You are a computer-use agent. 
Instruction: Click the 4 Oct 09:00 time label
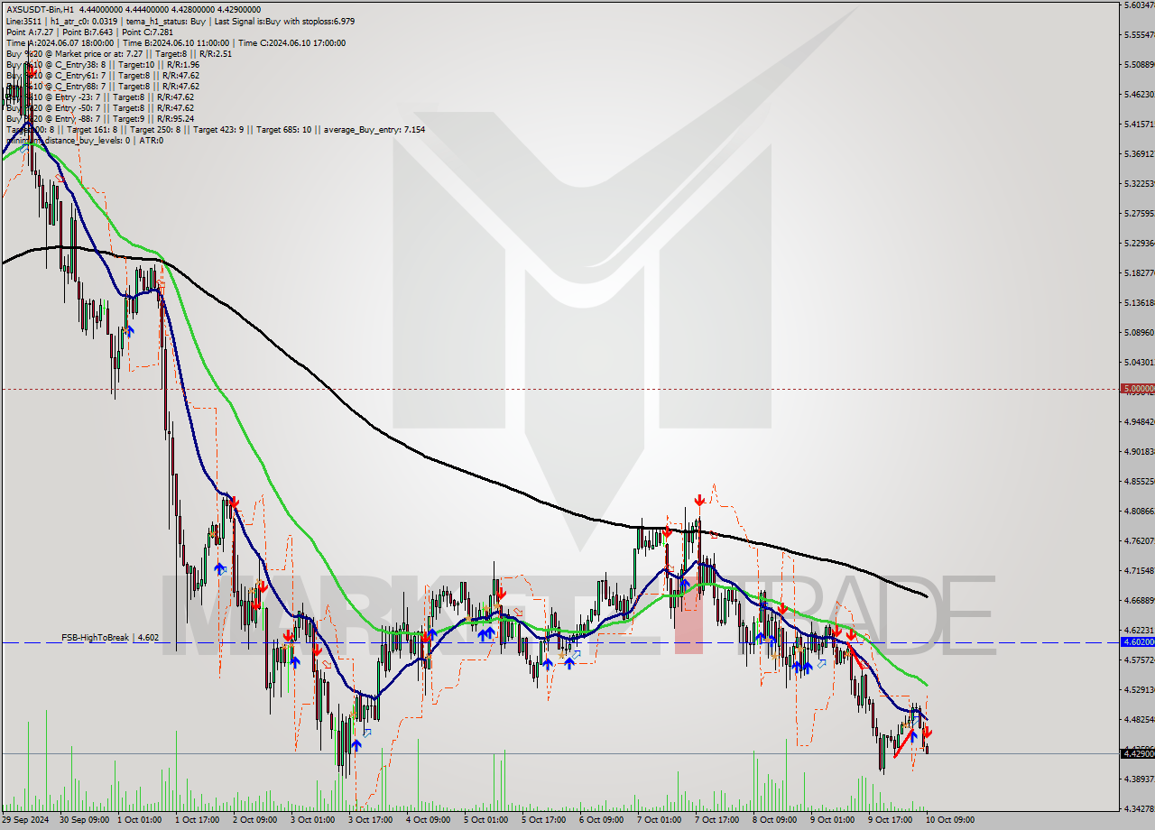coord(430,820)
